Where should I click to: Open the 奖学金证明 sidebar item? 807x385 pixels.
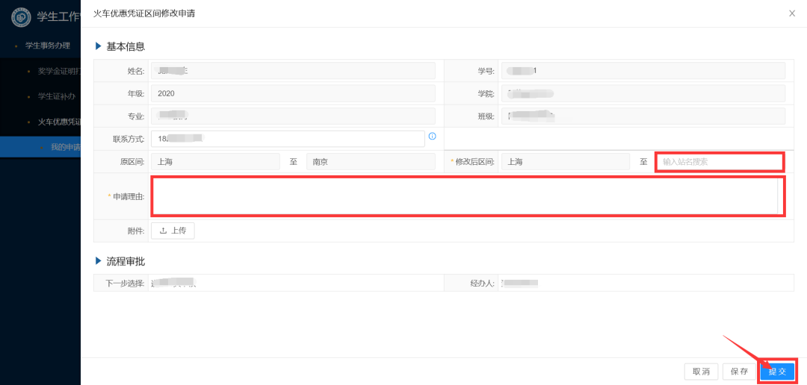click(58, 72)
